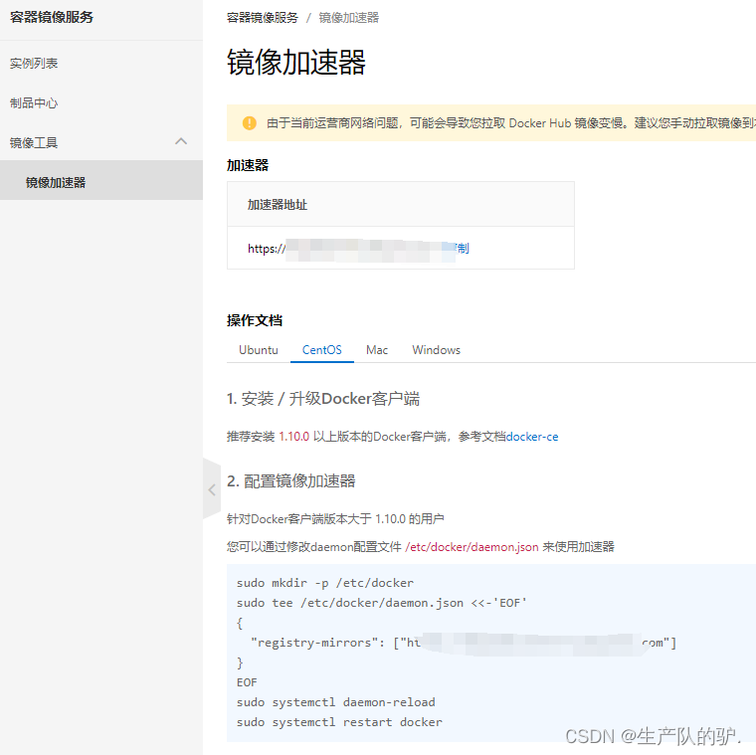The height and width of the screenshot is (755, 756).
Task: Switch to the CentOS tab
Action: (x=322, y=350)
